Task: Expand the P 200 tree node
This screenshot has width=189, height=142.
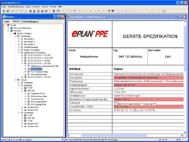Action: (22, 115)
